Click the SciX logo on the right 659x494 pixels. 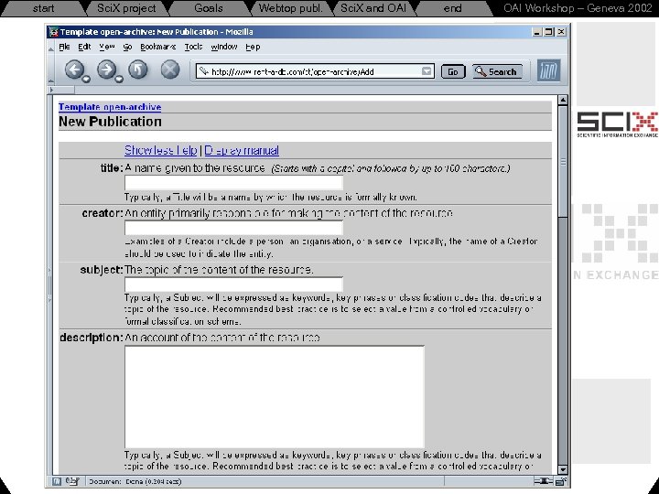coord(618,123)
